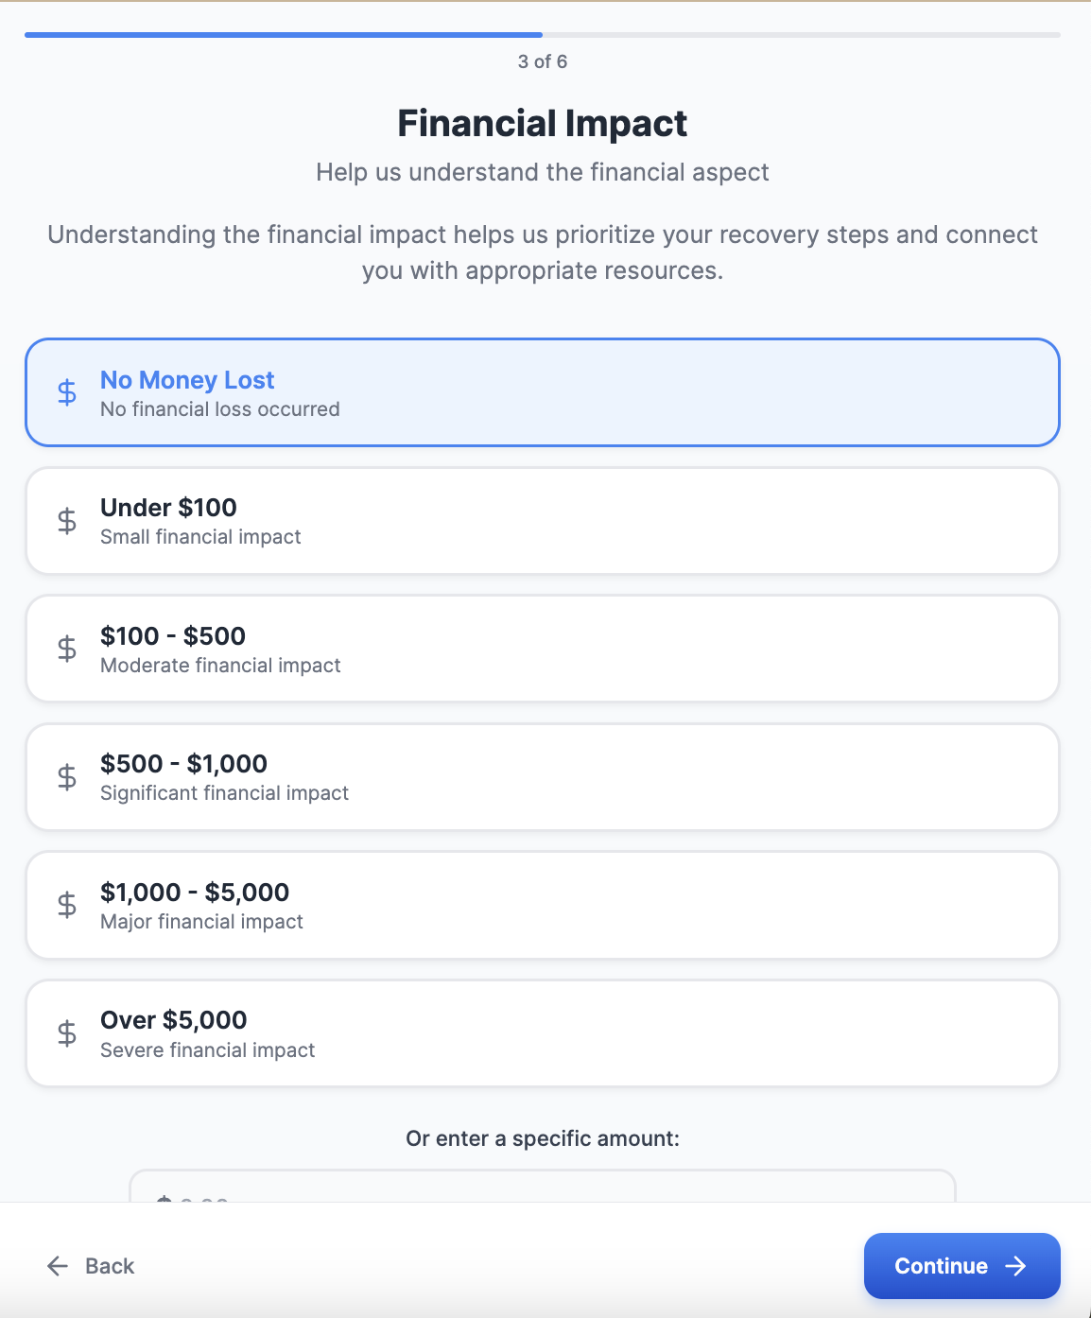
Task: Select the $100 - $500 loss range
Action: point(543,649)
